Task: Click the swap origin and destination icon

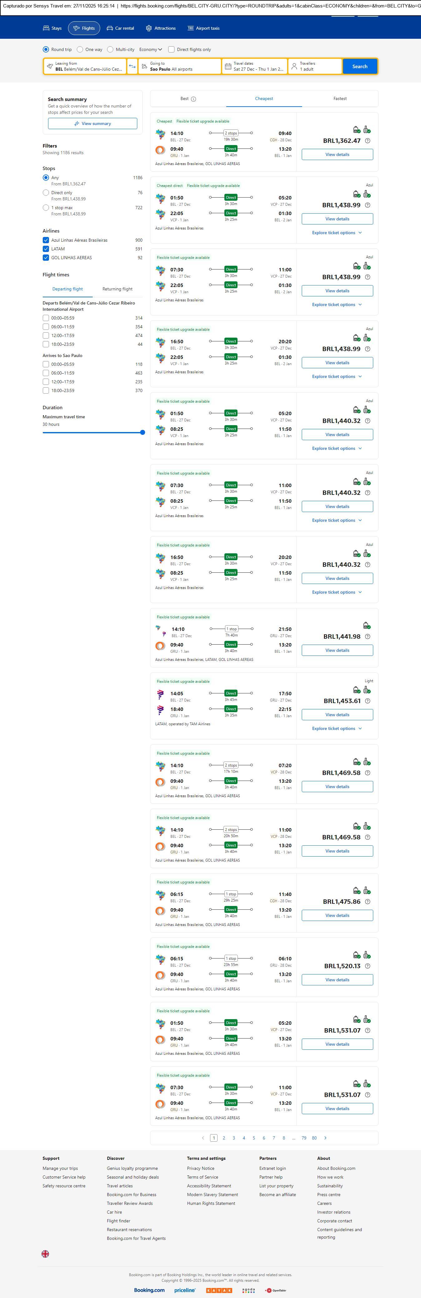Action: (x=132, y=67)
